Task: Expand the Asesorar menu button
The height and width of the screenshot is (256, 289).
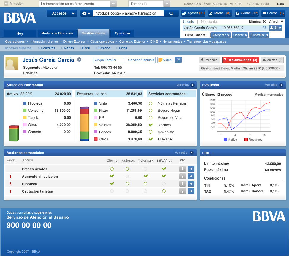Action: [x=221, y=35]
